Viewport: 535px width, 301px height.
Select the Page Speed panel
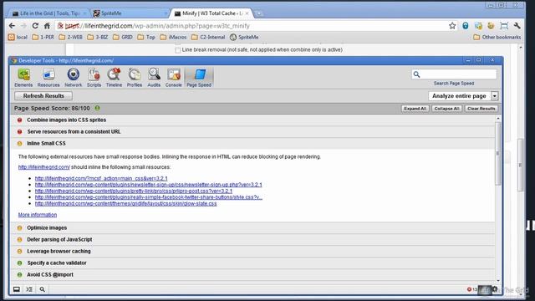pos(199,78)
